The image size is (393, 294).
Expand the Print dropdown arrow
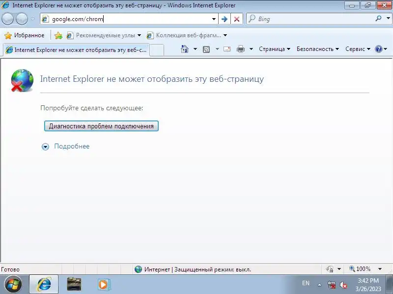pos(251,49)
